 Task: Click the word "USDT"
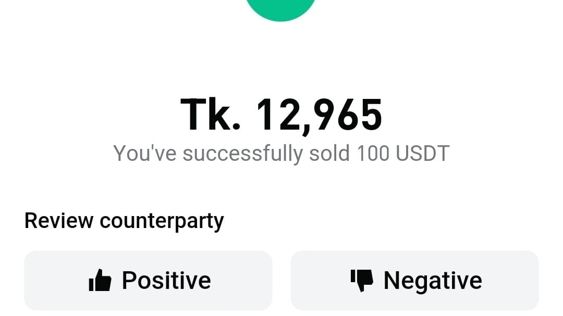coord(422,154)
